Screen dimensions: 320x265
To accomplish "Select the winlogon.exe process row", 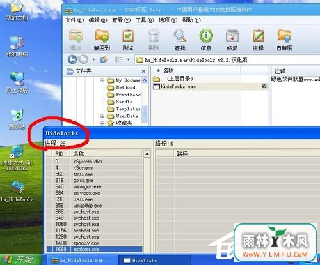I will (95, 186).
